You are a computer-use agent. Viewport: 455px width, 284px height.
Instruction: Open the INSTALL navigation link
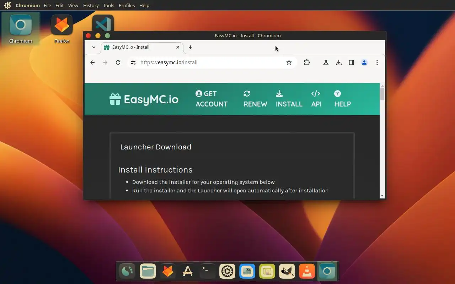tap(289, 99)
